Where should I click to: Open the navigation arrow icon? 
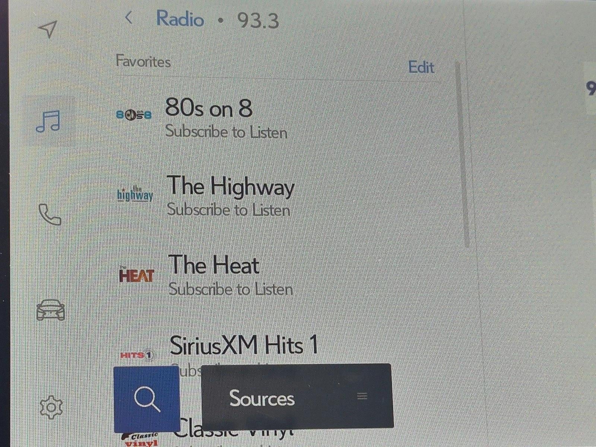[x=48, y=29]
